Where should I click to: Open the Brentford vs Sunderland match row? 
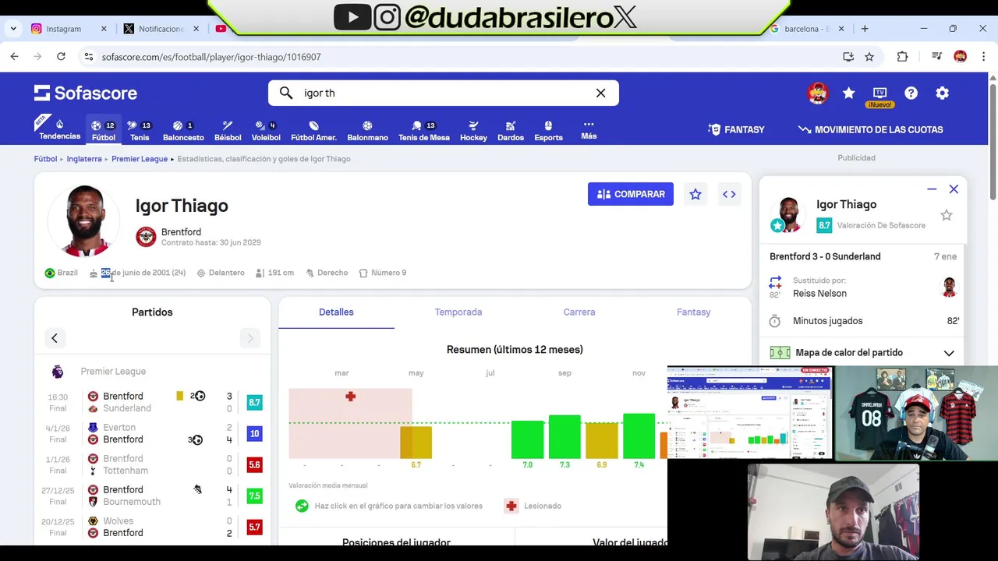pyautogui.click(x=152, y=402)
